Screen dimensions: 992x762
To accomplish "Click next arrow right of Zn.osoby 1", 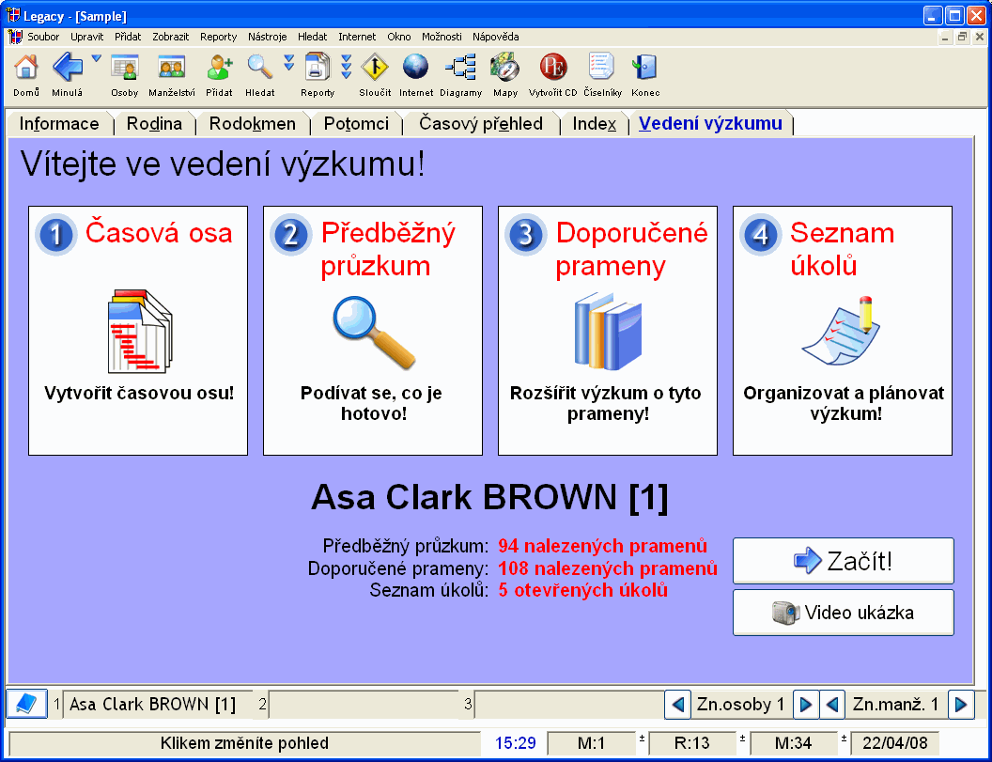I will pyautogui.click(x=806, y=704).
